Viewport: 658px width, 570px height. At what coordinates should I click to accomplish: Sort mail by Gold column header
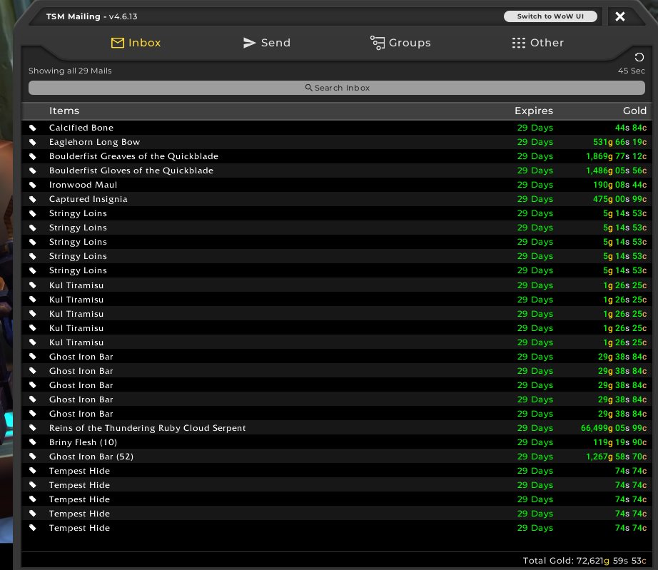(634, 111)
